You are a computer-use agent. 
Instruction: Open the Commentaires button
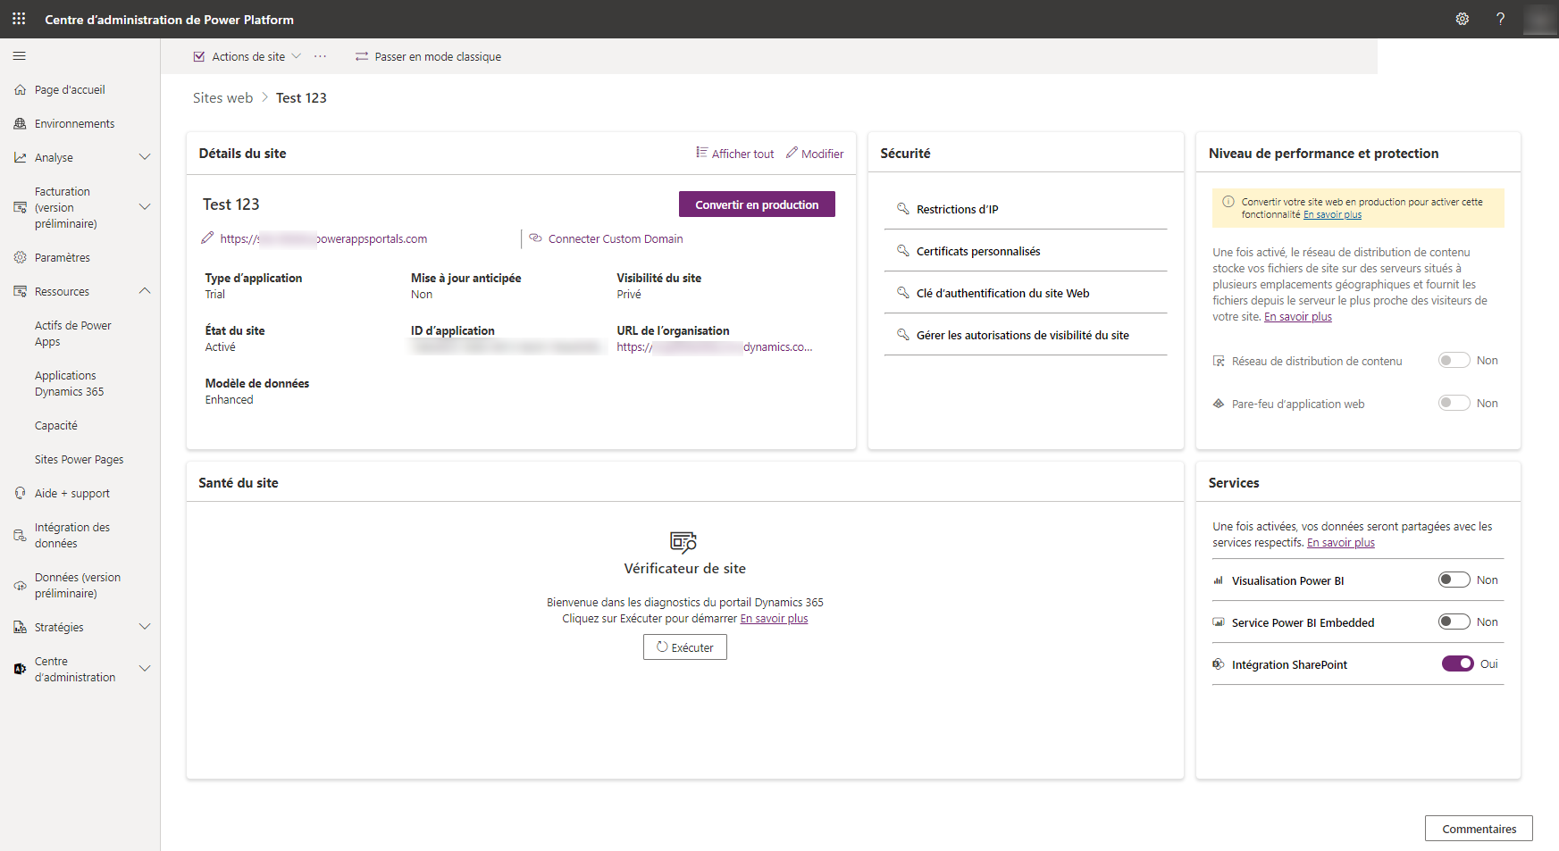[x=1479, y=829]
